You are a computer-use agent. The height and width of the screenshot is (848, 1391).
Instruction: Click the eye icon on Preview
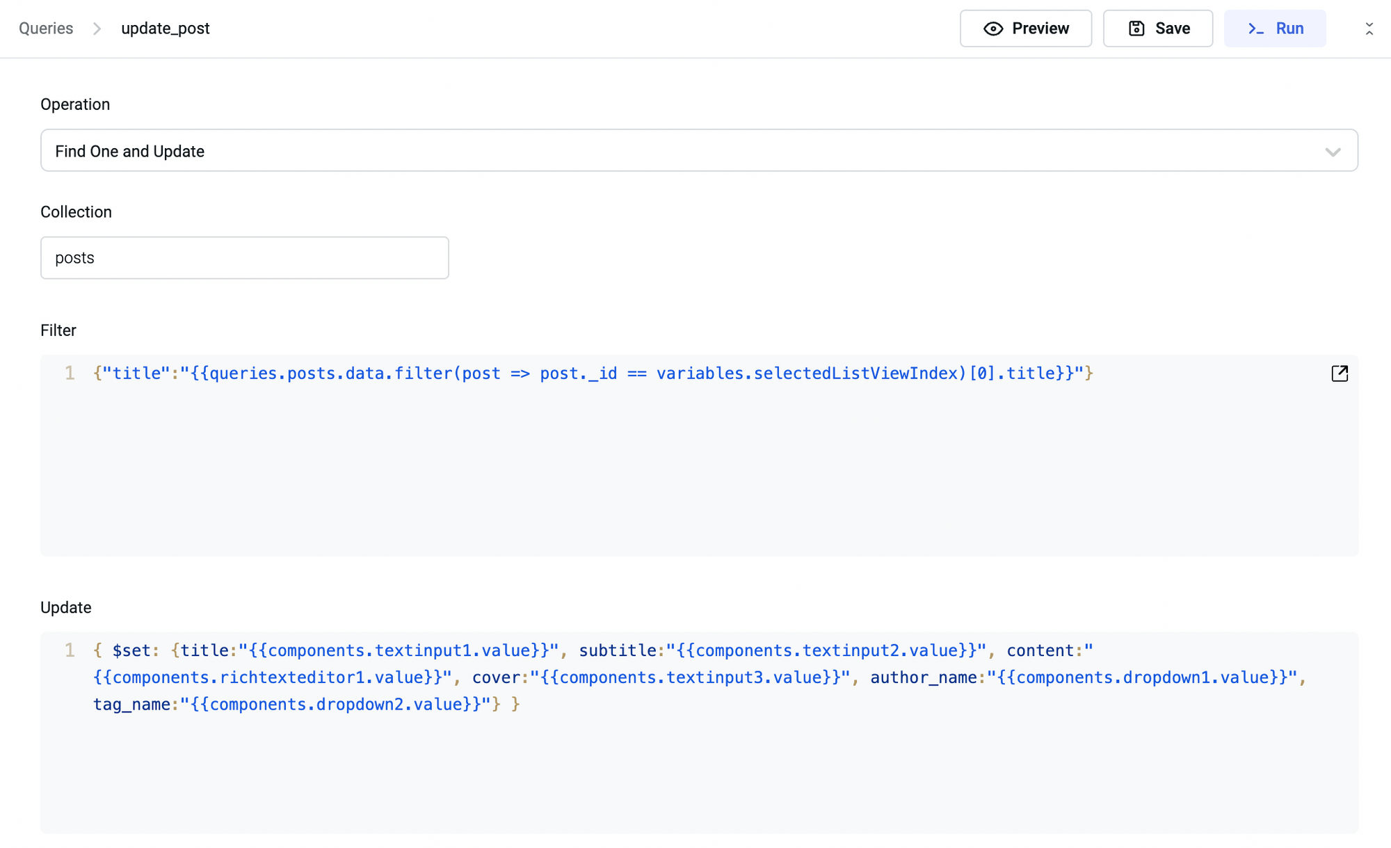point(993,29)
